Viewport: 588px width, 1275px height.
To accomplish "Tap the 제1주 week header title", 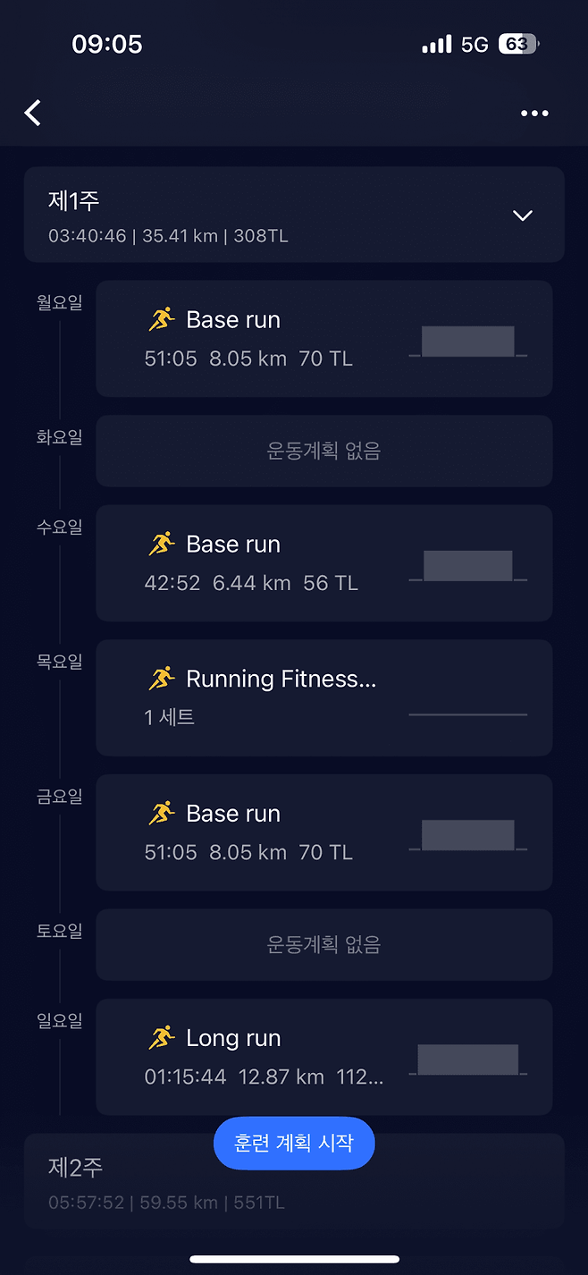I will tap(74, 201).
